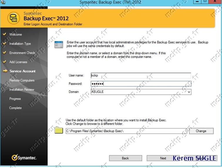Click the Backup Exec database logo icon
This screenshot has height=168, width=222.
tap(14, 18)
